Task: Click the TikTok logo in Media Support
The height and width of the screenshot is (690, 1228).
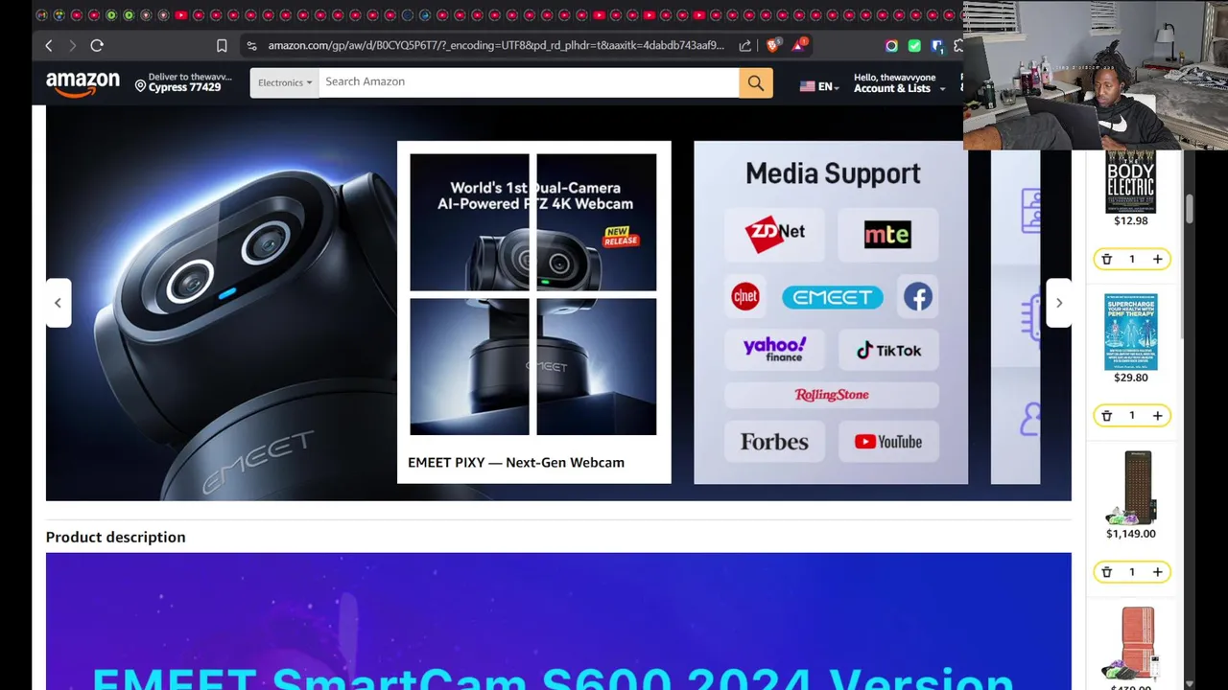Action: click(x=888, y=351)
